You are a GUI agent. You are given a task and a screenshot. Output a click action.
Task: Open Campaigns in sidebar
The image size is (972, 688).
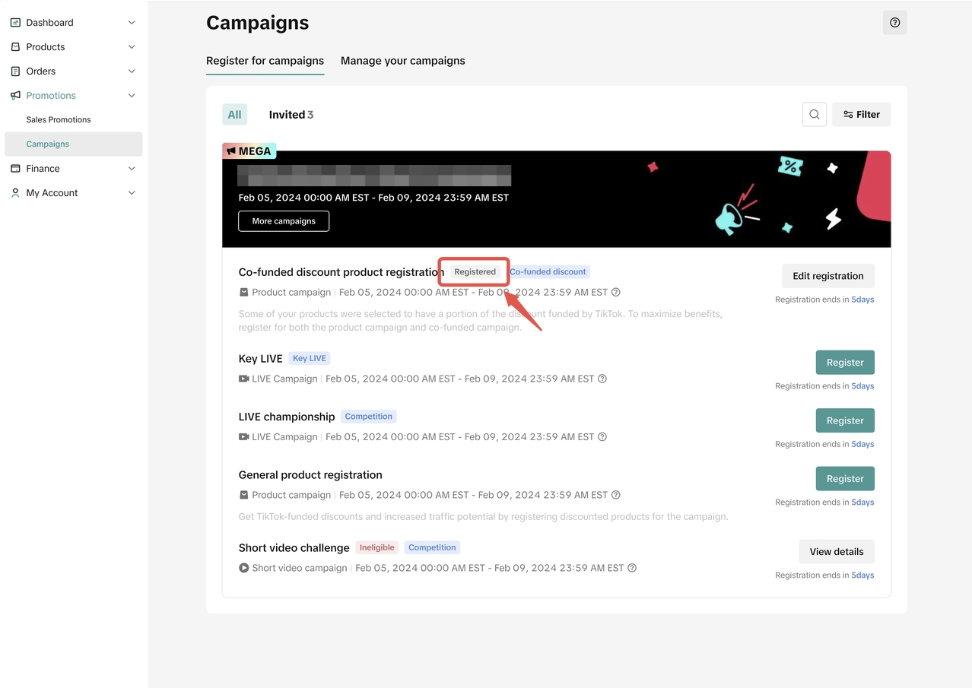tap(73, 144)
